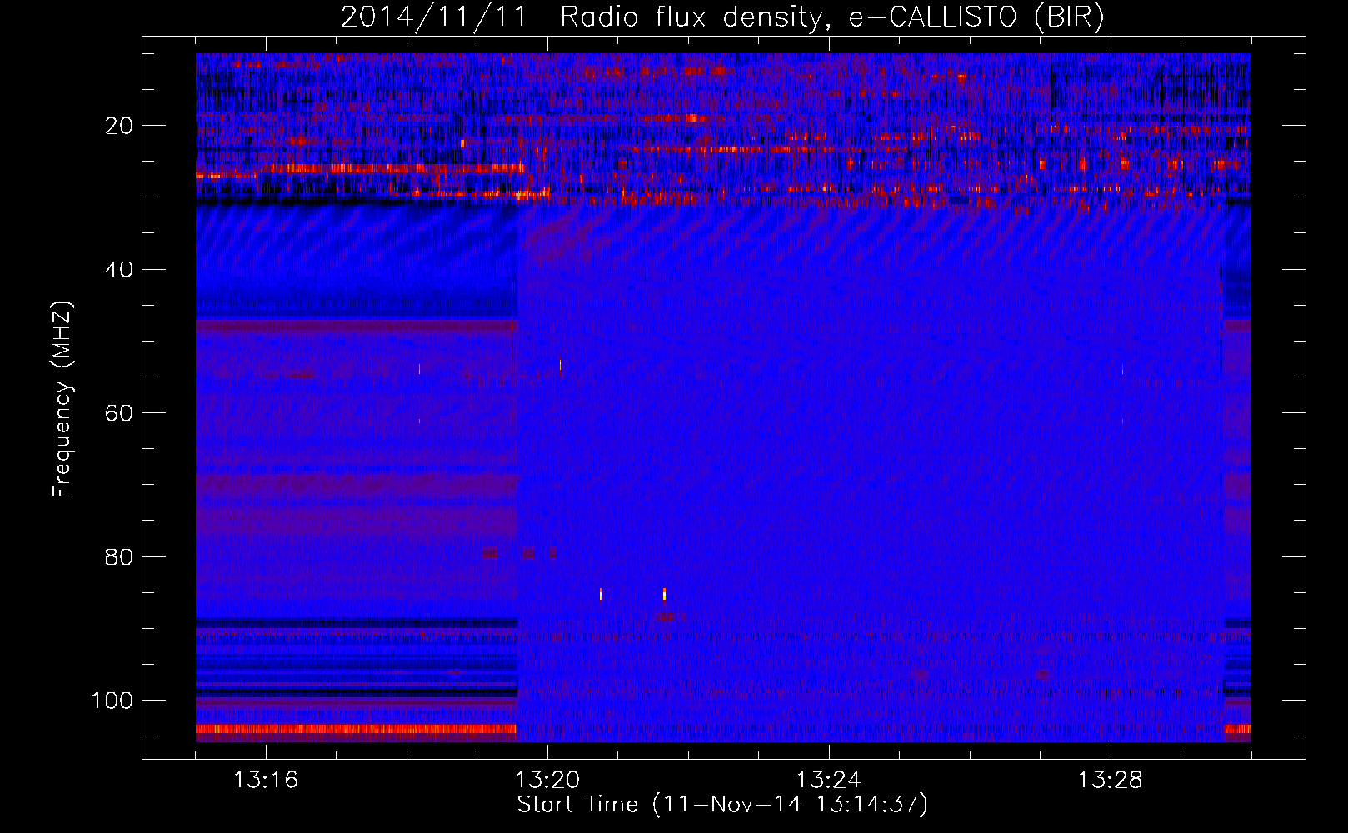Click the 40 MHz frequency tick label
Screen dimensions: 1348x833
coord(120,270)
